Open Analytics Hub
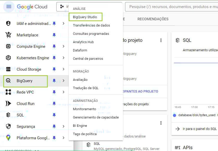This screenshot has height=151, width=218. coord(83,42)
